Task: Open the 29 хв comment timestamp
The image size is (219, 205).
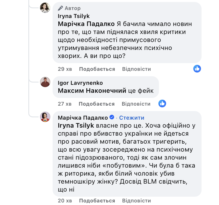Action: click(x=65, y=69)
